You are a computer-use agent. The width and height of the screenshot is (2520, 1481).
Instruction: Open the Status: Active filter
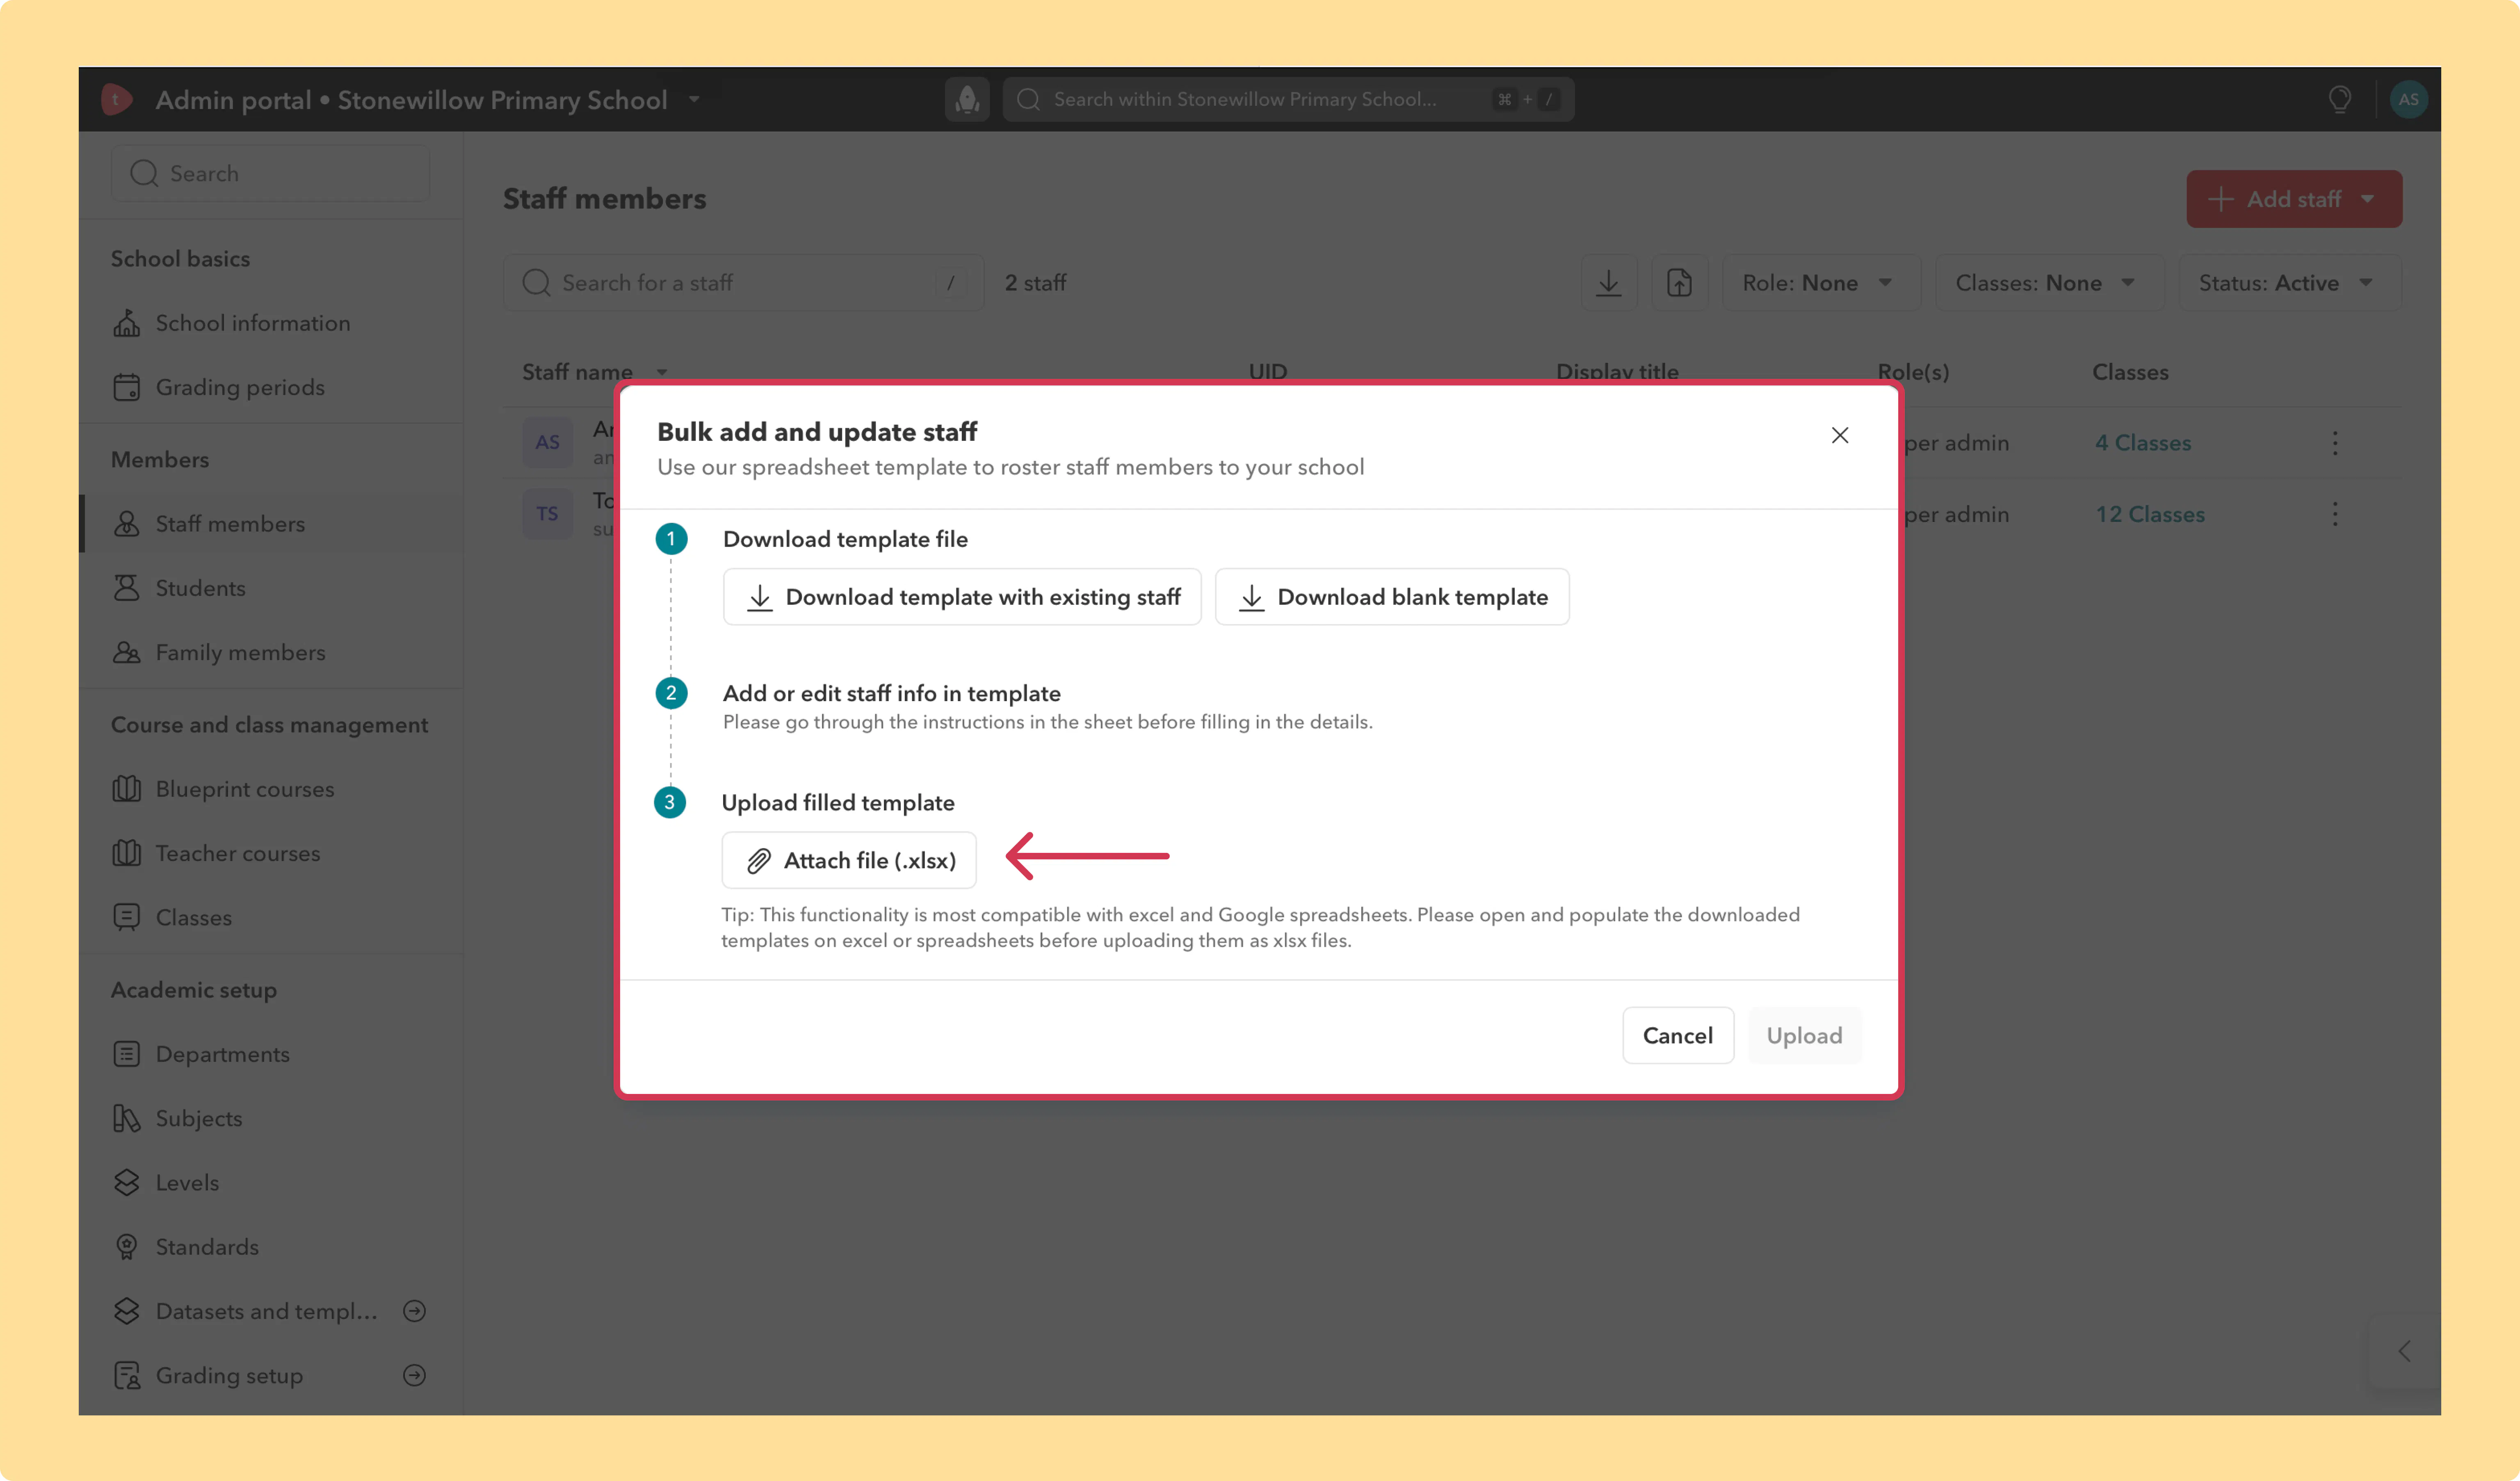point(2289,283)
